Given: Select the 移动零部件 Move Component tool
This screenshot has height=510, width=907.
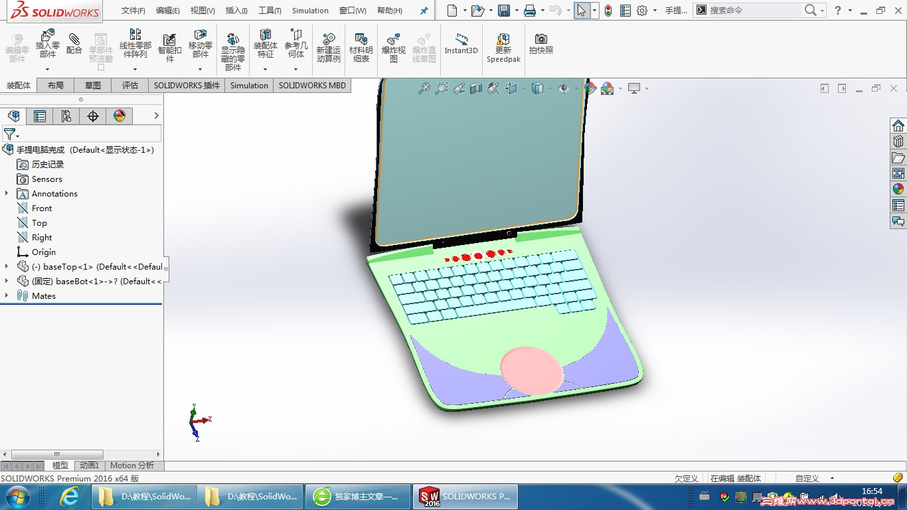Looking at the screenshot, I should (200, 44).
